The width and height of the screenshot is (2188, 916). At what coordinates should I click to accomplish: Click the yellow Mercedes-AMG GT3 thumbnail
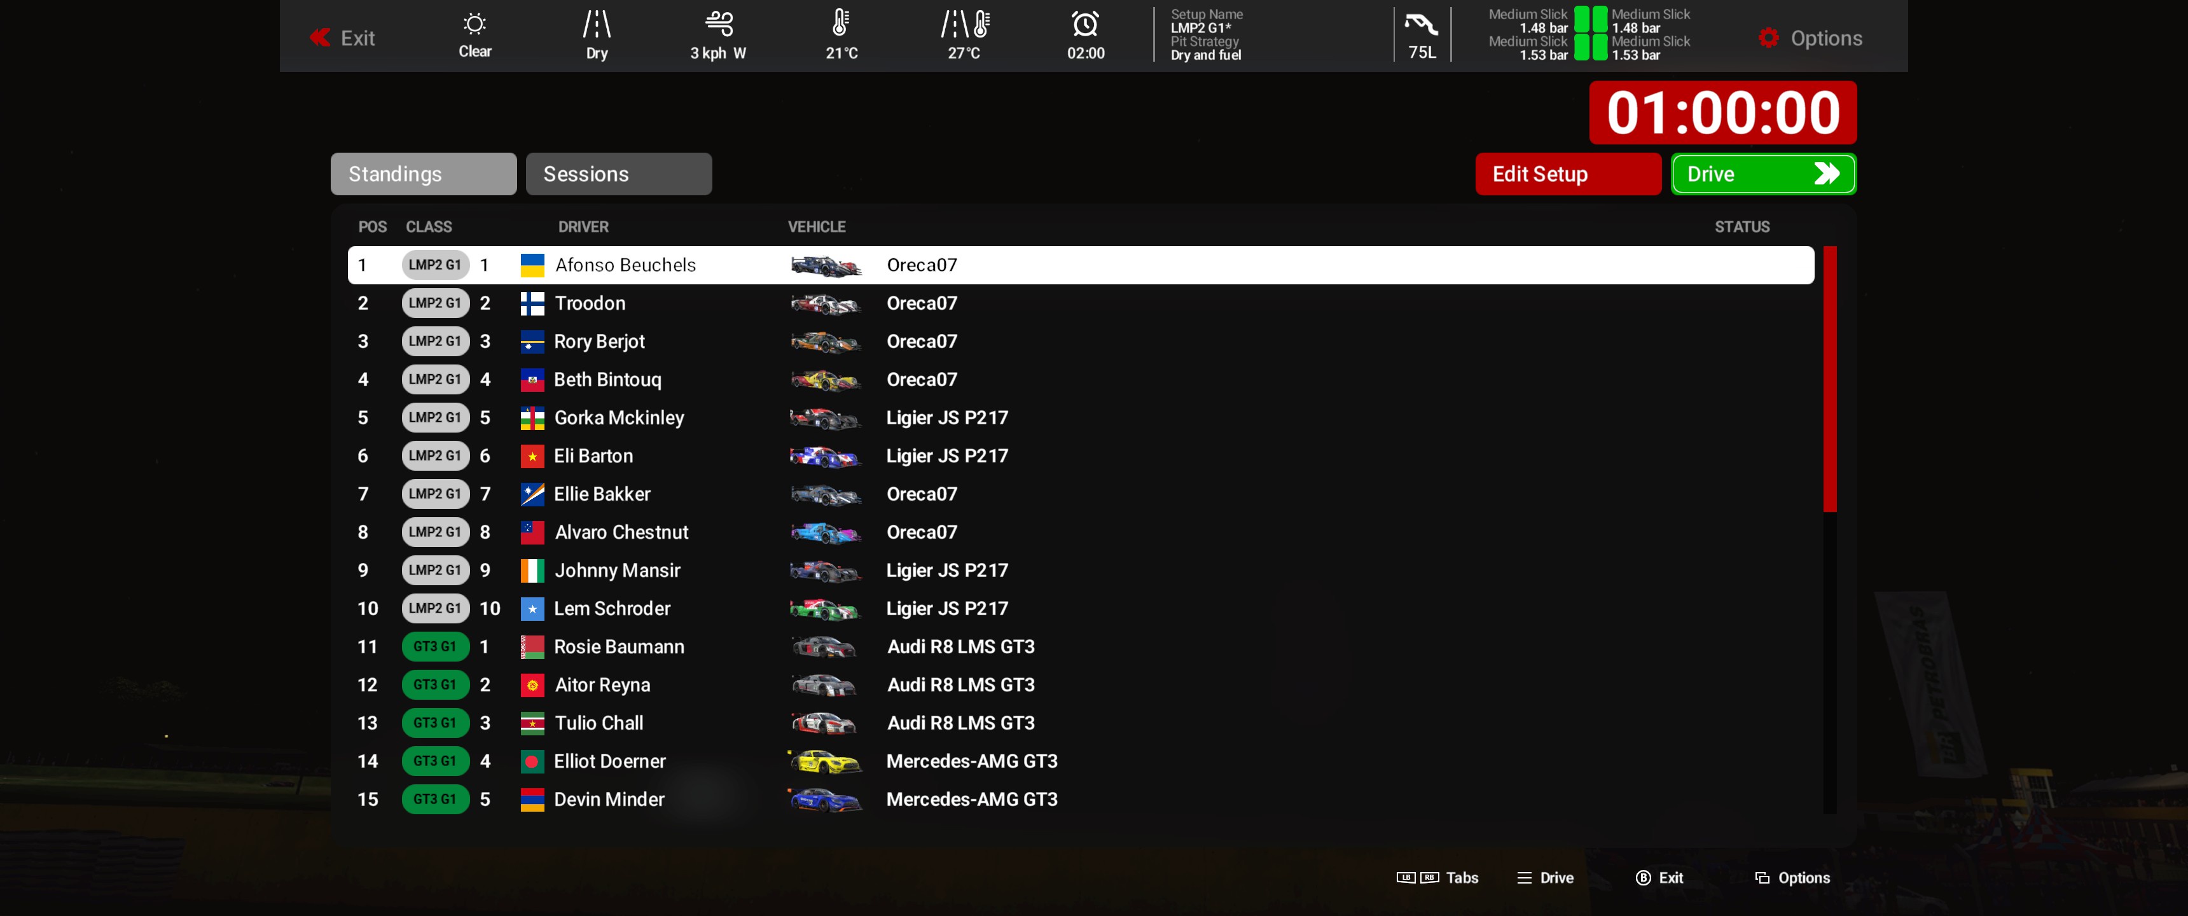[825, 761]
